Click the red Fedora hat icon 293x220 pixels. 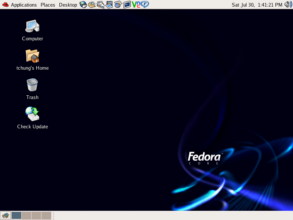pyautogui.click(x=5, y=4)
